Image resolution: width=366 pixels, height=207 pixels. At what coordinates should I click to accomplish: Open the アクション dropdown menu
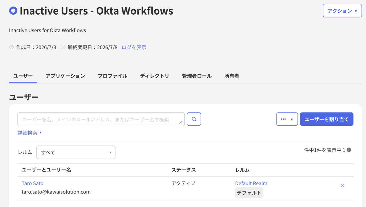pos(342,11)
